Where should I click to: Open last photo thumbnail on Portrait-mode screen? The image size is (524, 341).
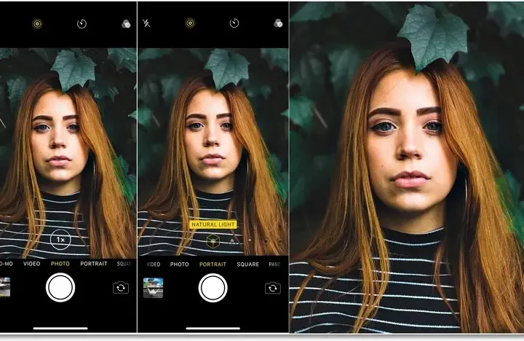(x=153, y=288)
